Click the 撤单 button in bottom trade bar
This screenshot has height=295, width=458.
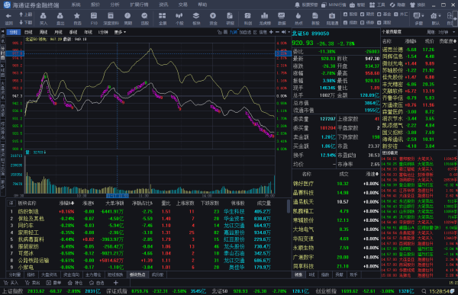tap(53, 283)
